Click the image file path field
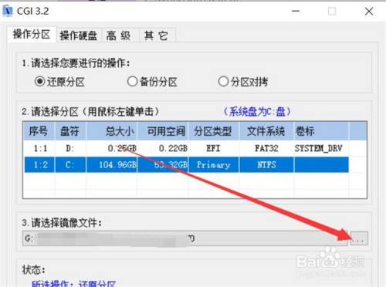The image size is (386, 287). [185, 238]
